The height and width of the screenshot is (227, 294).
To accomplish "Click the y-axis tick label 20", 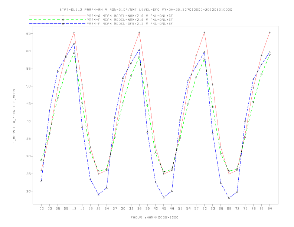I will click(28, 191).
